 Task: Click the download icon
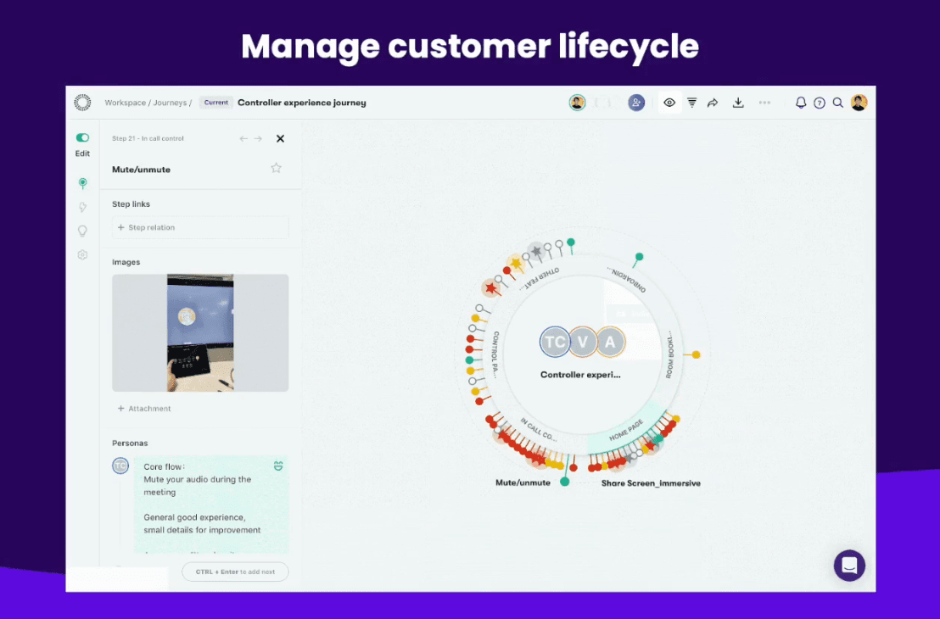(x=738, y=103)
